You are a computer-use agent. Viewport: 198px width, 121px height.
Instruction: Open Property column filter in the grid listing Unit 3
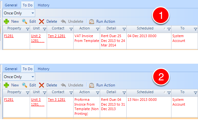pos(28,93)
